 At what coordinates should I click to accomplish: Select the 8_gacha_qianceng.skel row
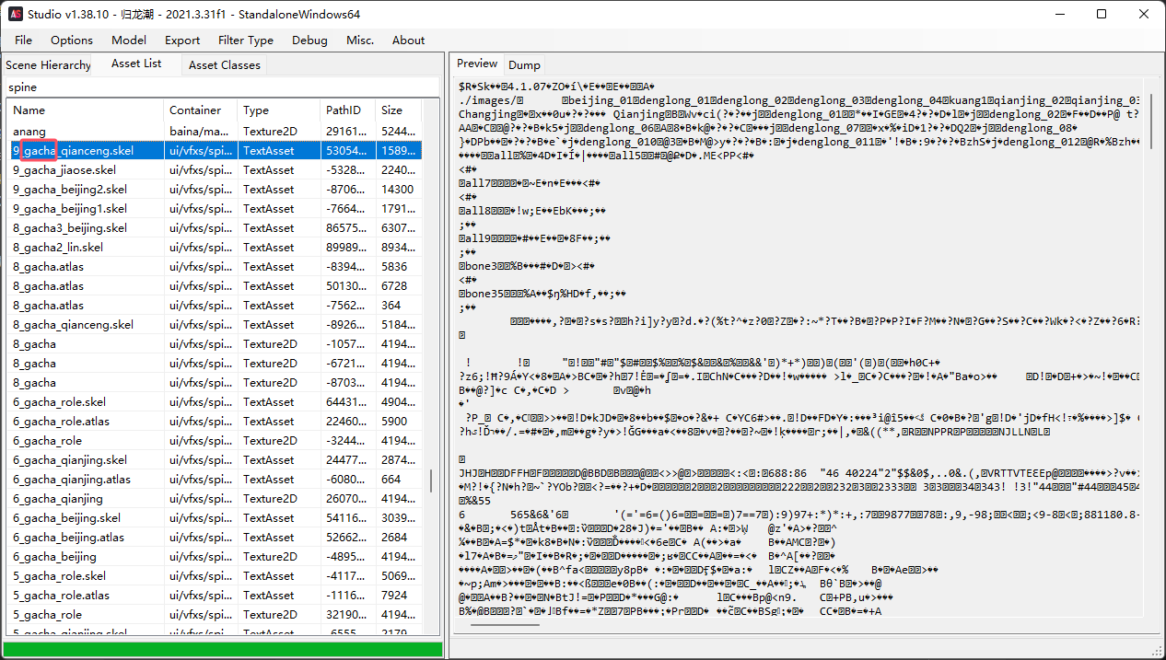coord(216,324)
